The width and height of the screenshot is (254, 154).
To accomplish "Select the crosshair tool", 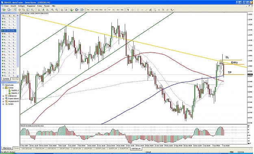I will tap(132, 10).
